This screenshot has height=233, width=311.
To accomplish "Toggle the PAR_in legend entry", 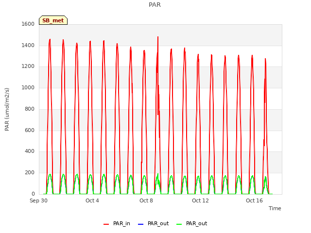I will (117, 223).
